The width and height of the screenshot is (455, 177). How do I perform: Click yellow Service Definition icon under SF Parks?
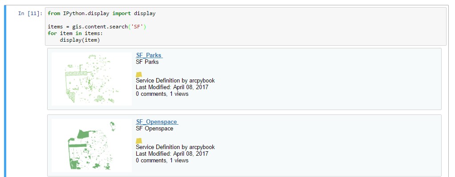coord(139,75)
